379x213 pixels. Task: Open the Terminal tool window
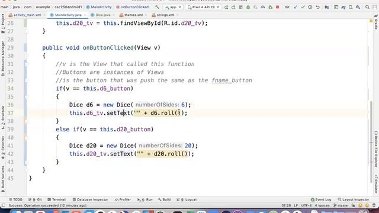point(57,199)
